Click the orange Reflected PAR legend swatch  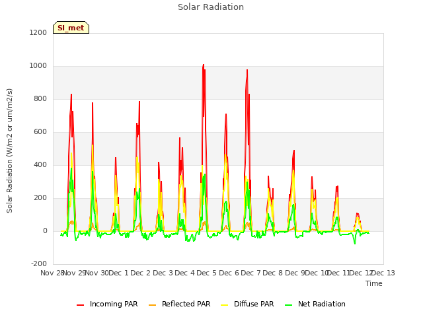pos(153,305)
